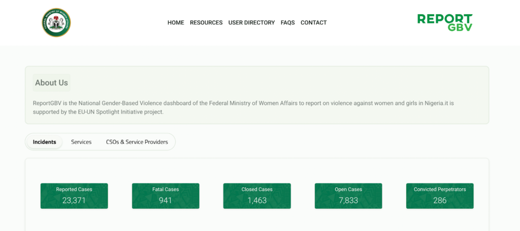This screenshot has width=520, height=231.
Task: Click the REPORT GBV logo
Action: [445, 22]
